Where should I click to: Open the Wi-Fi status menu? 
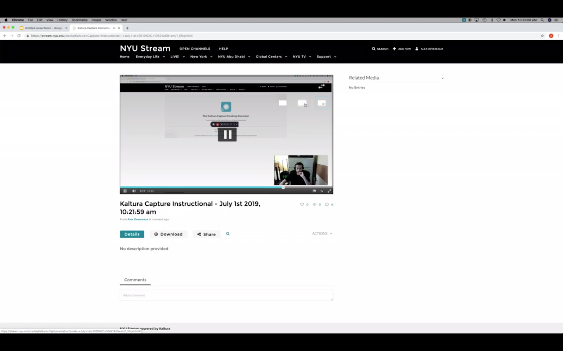pos(499,20)
